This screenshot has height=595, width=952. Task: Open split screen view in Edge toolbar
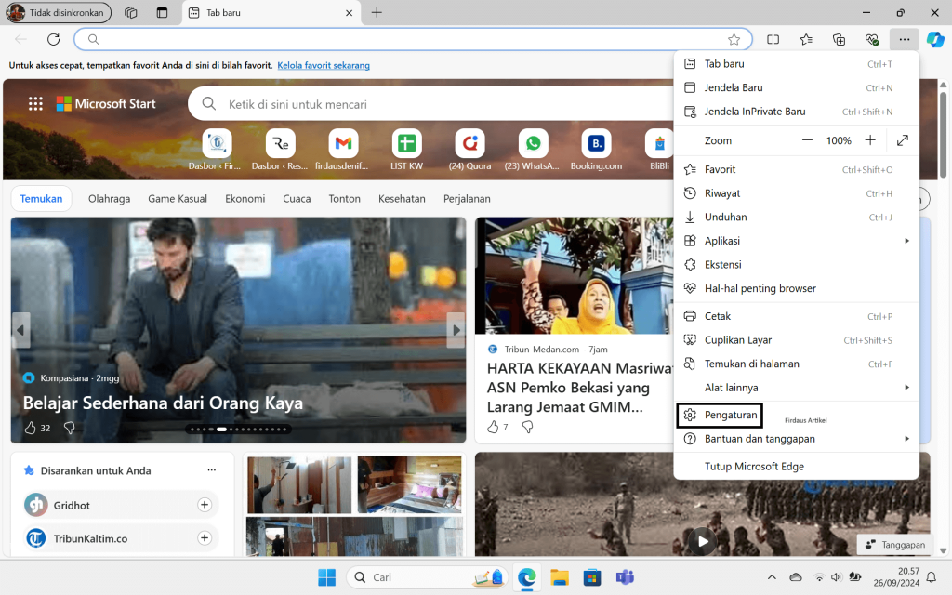(x=773, y=39)
